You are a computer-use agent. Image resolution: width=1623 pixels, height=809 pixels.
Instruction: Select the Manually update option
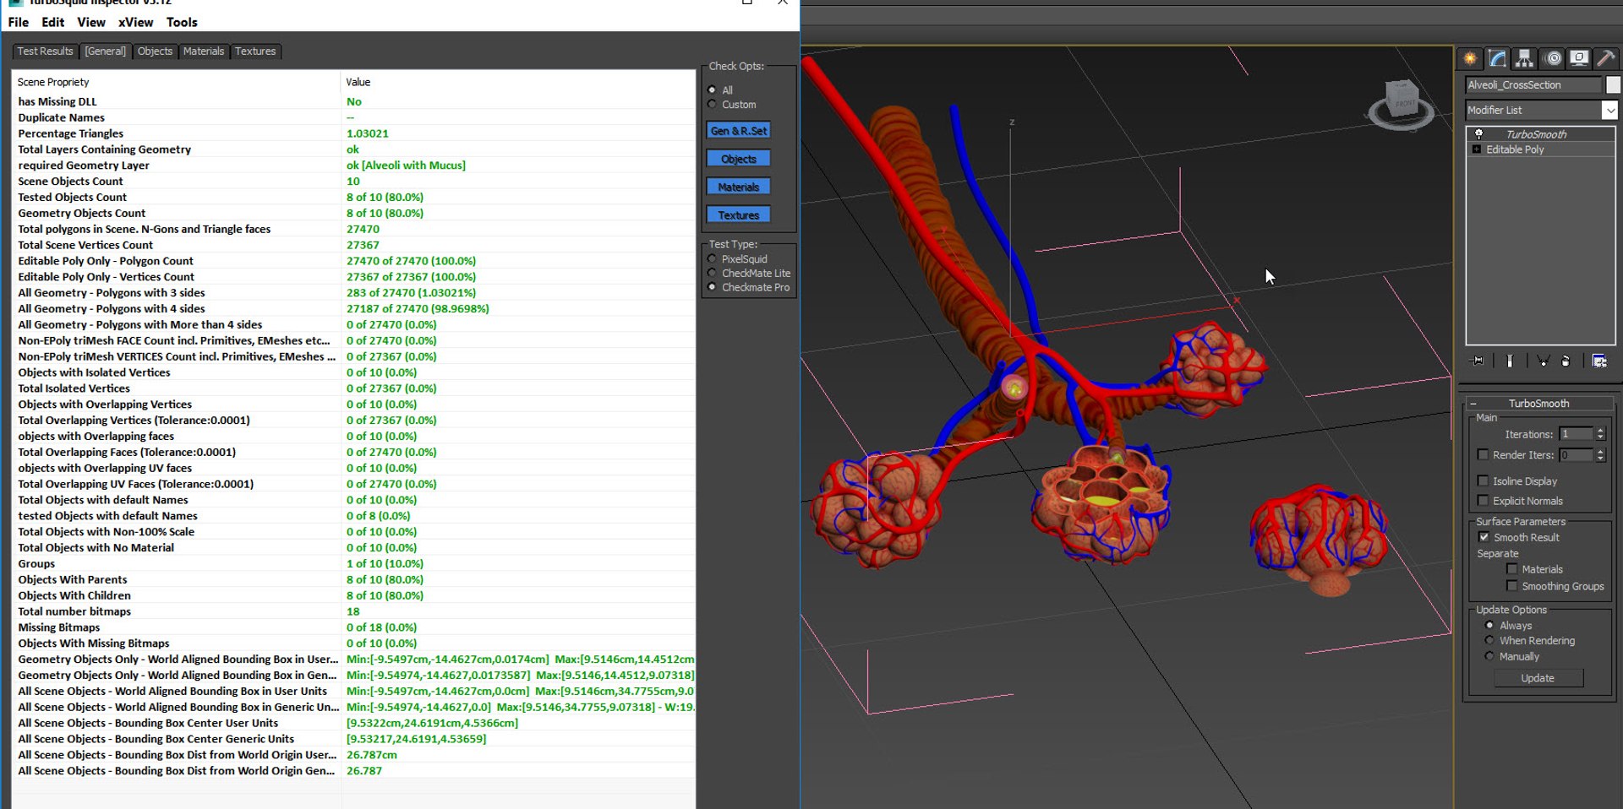click(1489, 656)
